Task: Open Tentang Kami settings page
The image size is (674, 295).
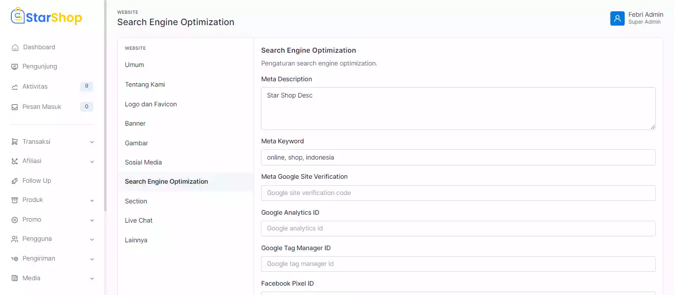Action: (145, 85)
